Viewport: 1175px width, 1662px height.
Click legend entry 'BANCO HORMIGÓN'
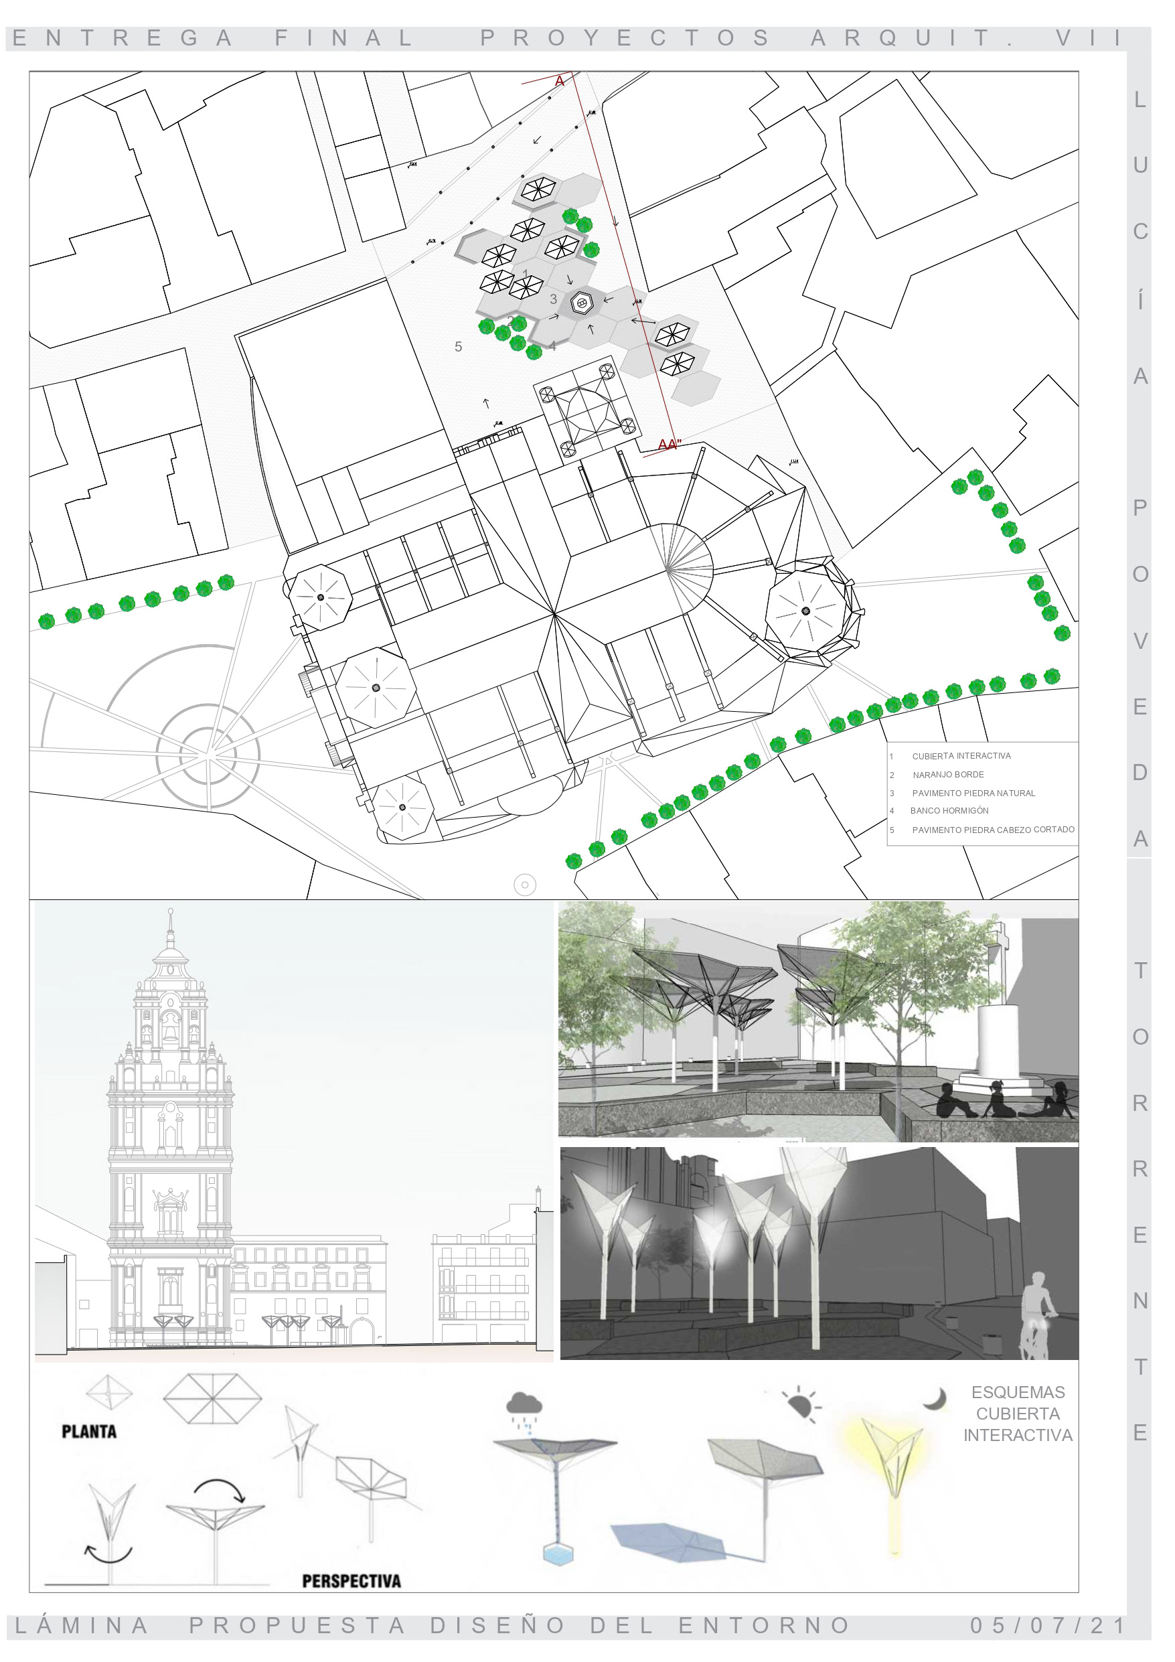(x=949, y=811)
